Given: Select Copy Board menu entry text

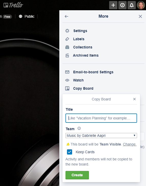Looking at the screenshot, I should coord(83,88).
